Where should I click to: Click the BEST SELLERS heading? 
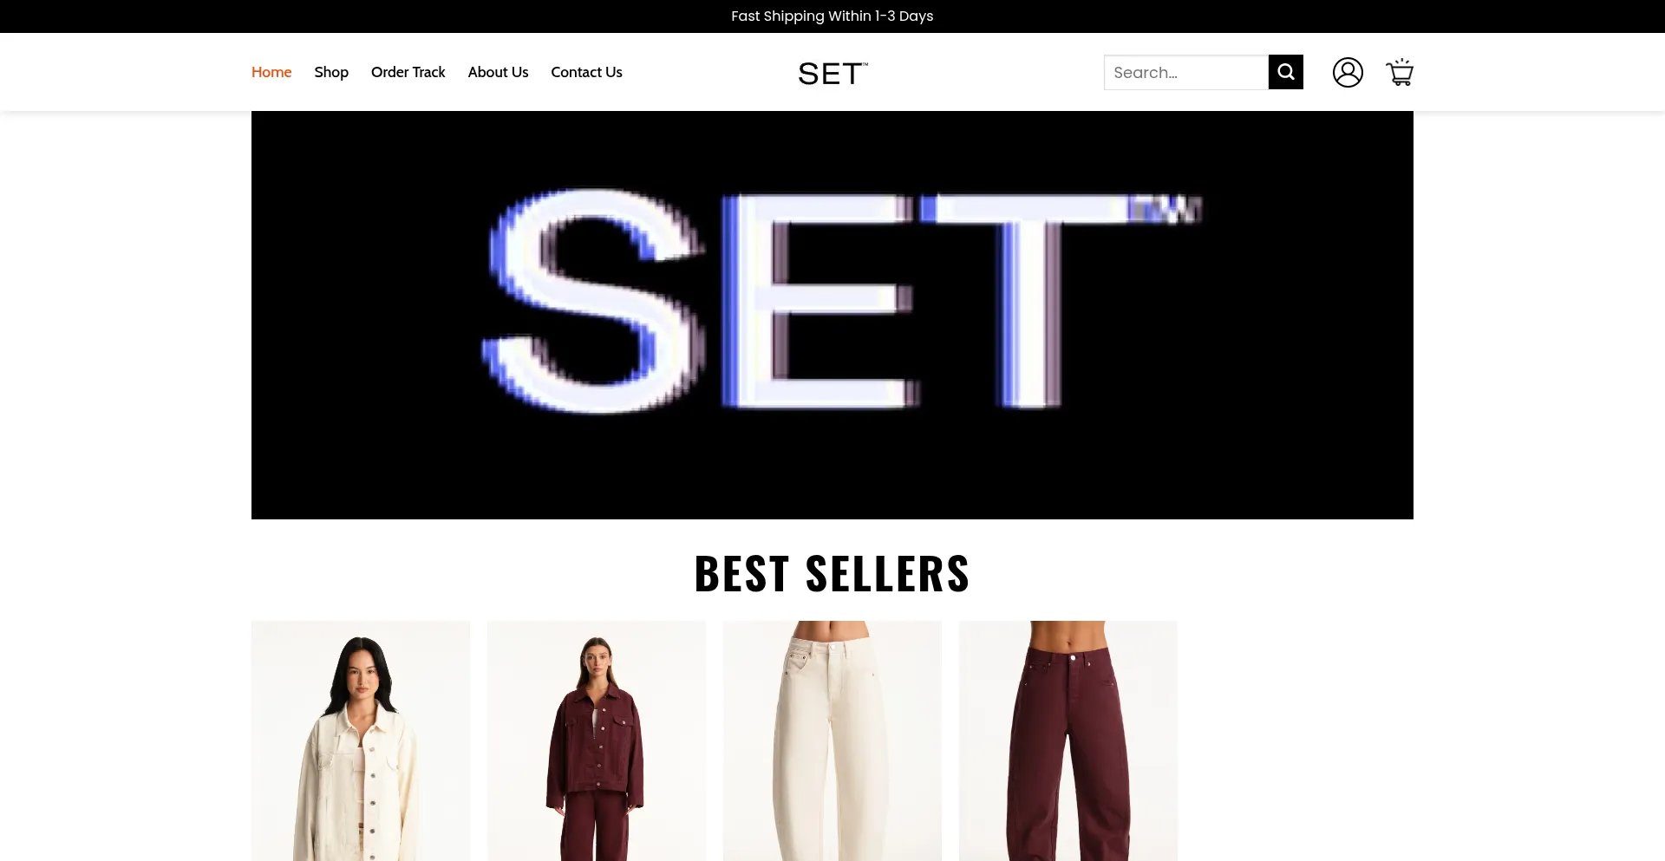point(832,573)
